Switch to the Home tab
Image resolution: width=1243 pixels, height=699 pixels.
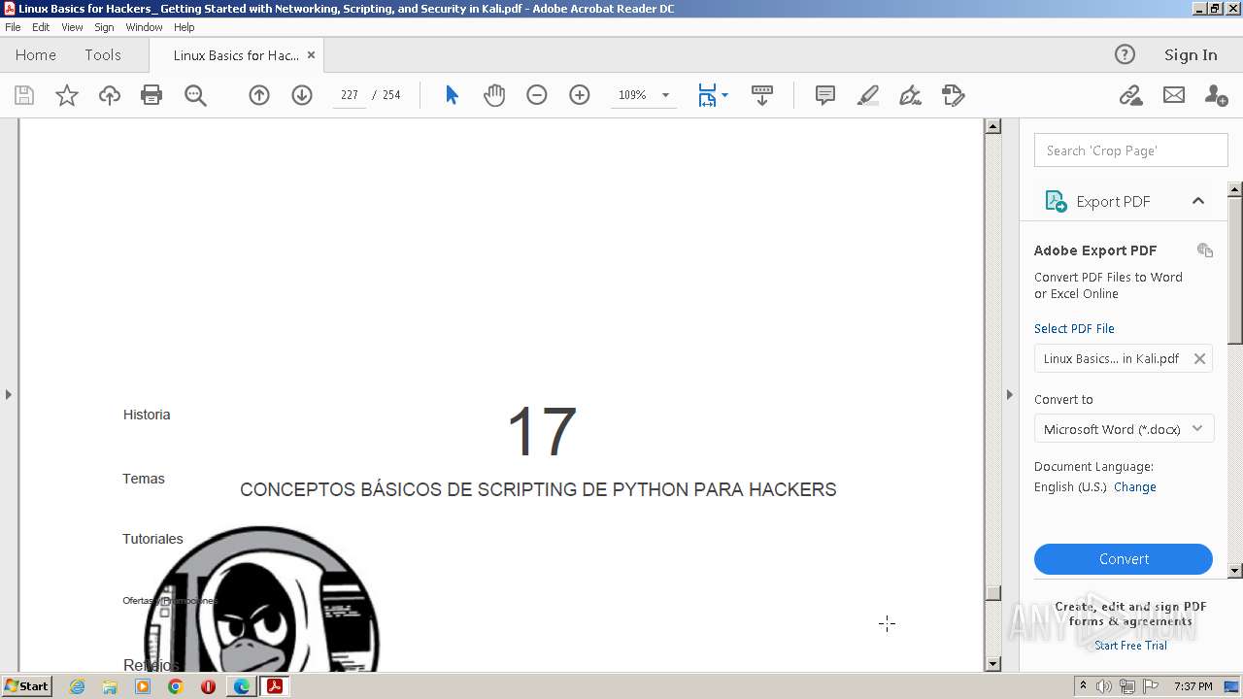[36, 55]
